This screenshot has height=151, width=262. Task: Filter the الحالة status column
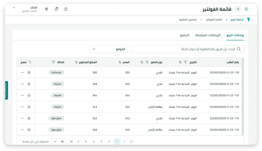(53, 62)
